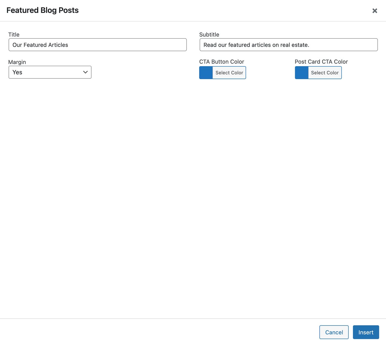Insert the Featured Blog Posts block
The image size is (386, 344).
click(366, 332)
